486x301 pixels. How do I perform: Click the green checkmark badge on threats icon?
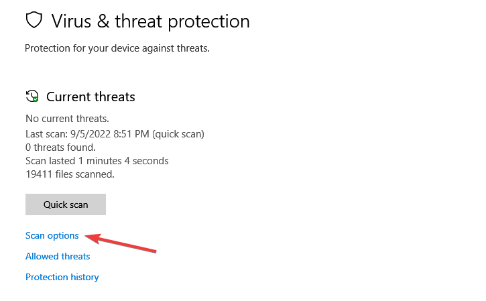pos(36,99)
